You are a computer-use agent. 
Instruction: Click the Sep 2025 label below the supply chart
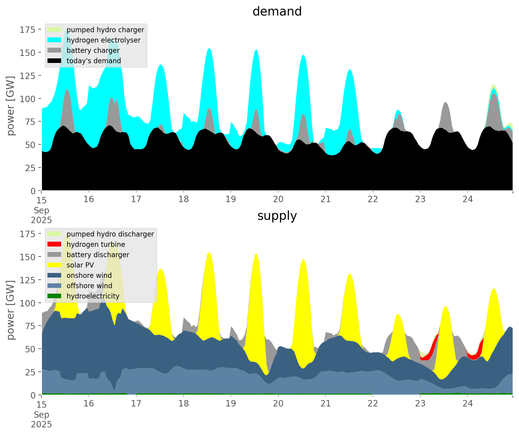41,419
